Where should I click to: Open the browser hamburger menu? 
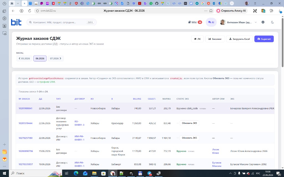[x=255, y=3]
